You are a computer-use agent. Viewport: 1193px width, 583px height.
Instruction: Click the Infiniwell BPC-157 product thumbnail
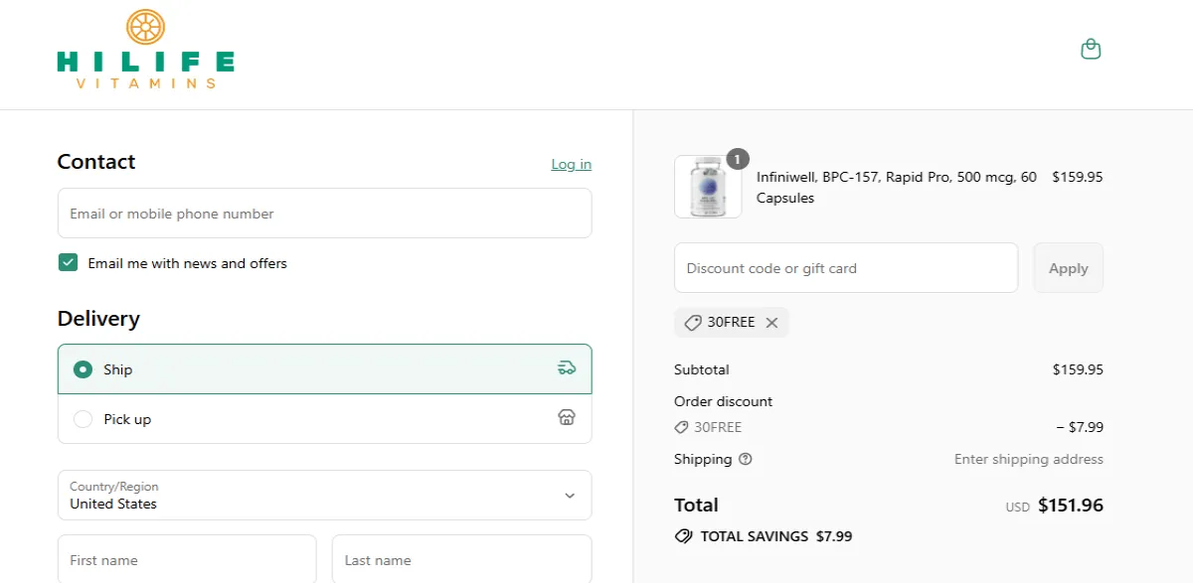click(x=707, y=187)
